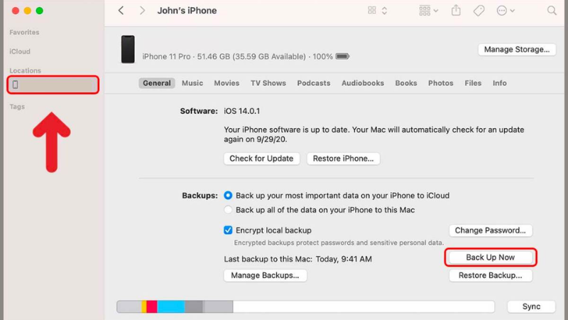Click the iCloud sidebar heading
The image size is (568, 320).
[x=20, y=51]
